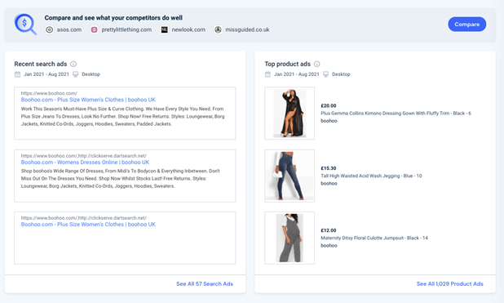Screen dimensions: 504x303
Task: Click Jan 2021 - Aug 2021 under Top product ads
Action: tap(296, 74)
